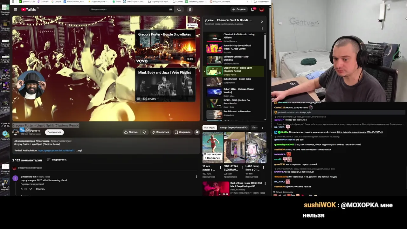Start voice search with the microphone icon
407x229 pixels.
[x=190, y=10]
